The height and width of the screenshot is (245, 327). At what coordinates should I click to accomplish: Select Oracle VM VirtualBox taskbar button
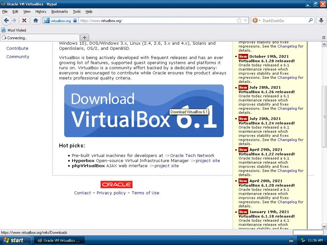[x=59, y=241]
